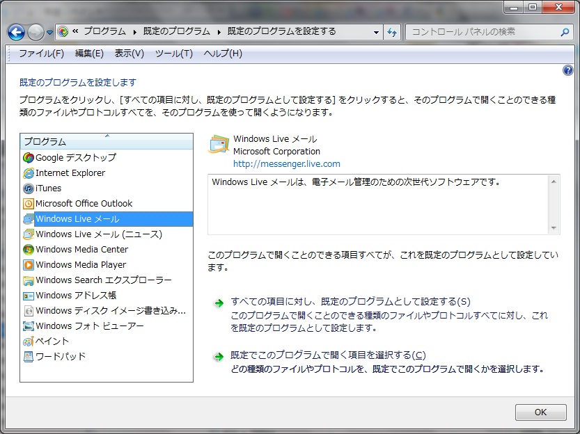The image size is (580, 434).
Task: Click the ペイント icon in list
Action: pos(28,341)
